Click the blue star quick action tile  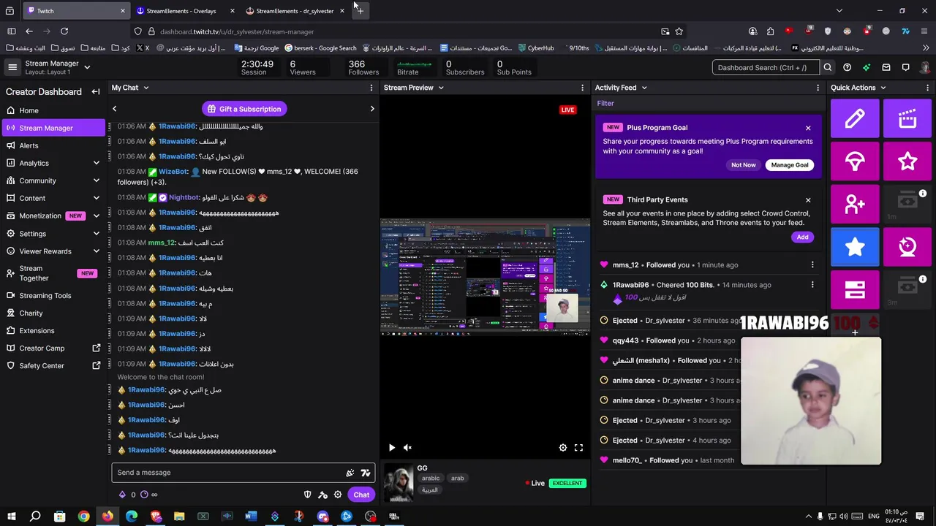point(855,247)
